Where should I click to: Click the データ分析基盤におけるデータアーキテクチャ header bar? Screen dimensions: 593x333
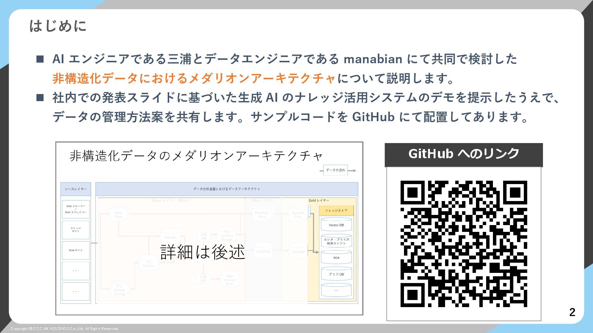click(x=226, y=189)
